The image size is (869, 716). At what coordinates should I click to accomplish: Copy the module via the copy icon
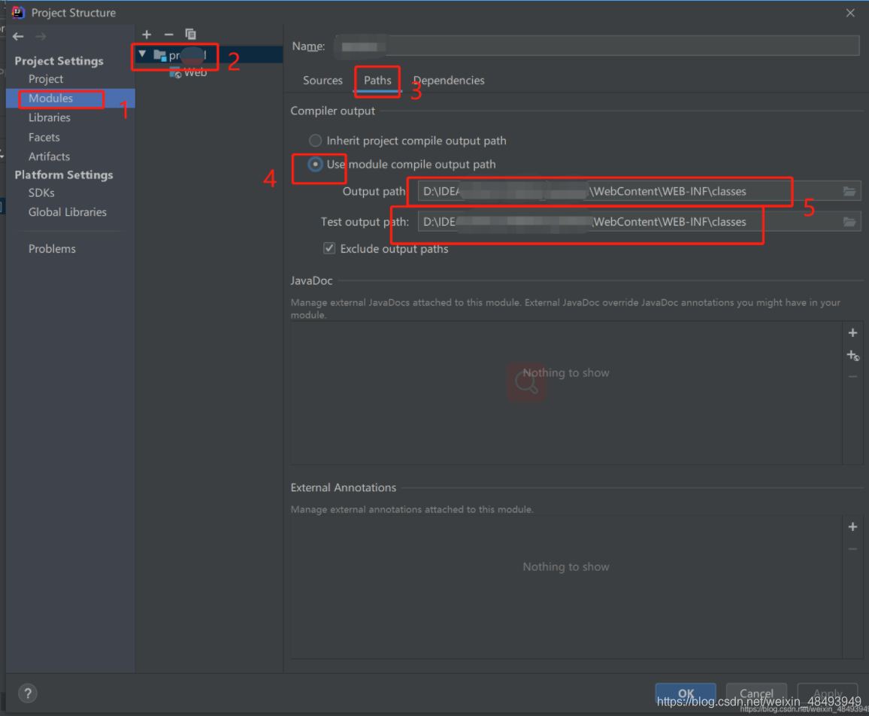[x=190, y=35]
